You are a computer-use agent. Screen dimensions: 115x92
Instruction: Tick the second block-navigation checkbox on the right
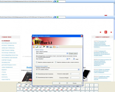[x=56, y=62]
